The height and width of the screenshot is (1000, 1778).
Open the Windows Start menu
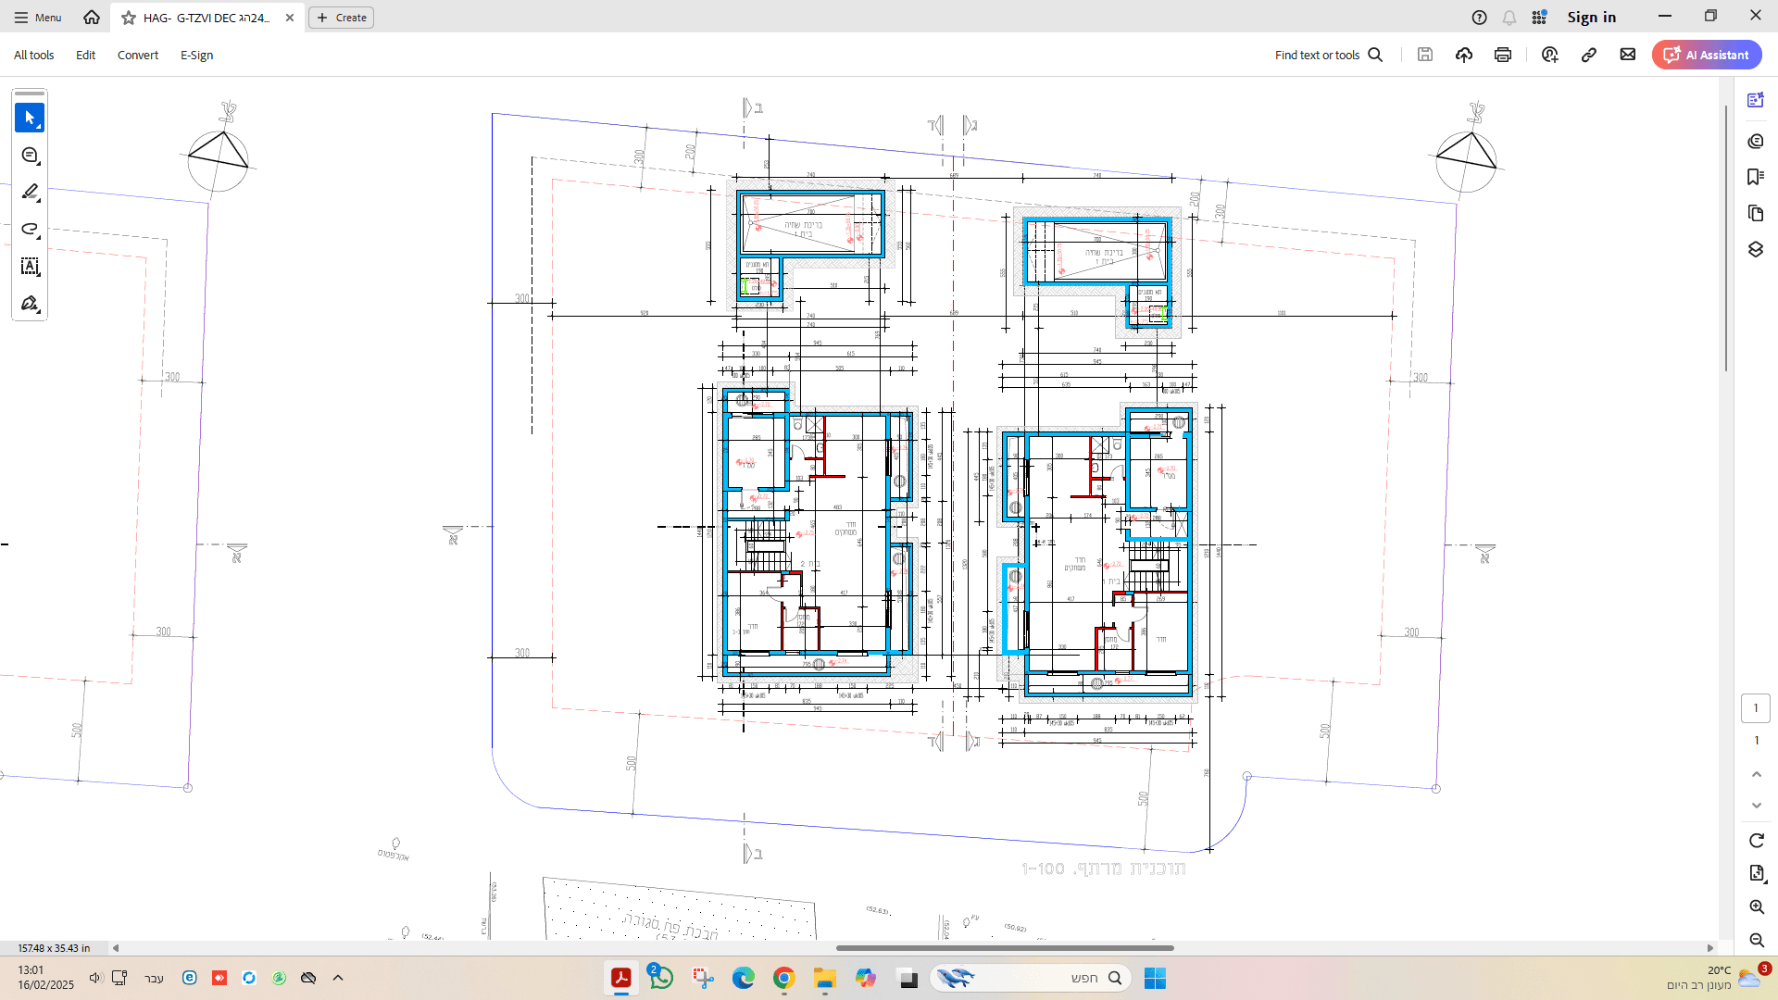1155,978
